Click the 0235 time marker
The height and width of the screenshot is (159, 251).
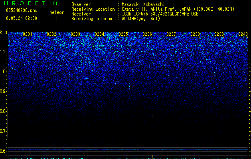click(123, 34)
